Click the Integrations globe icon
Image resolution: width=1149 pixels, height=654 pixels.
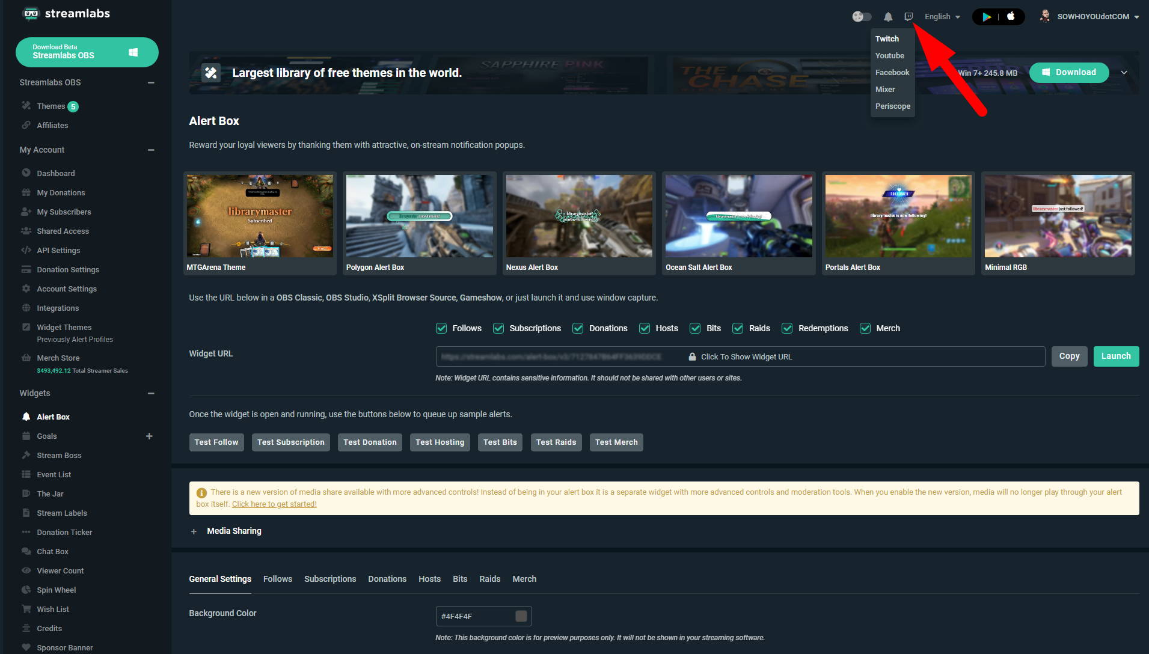pos(26,308)
